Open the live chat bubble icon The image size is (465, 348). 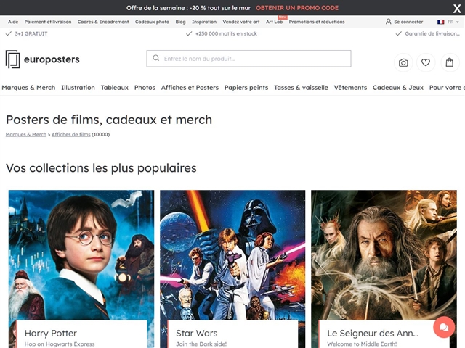click(444, 327)
